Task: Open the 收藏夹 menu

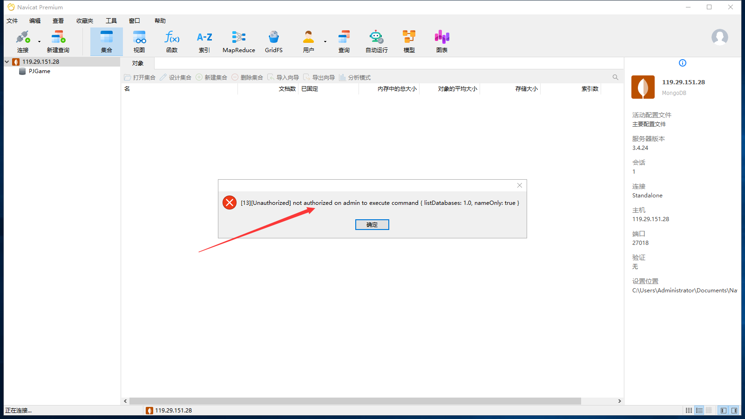Action: 85,20
